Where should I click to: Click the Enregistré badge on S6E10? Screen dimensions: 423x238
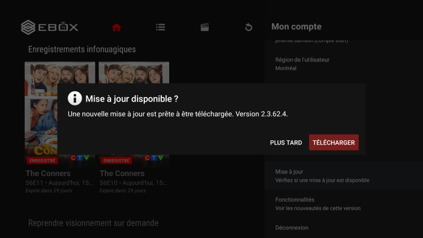coord(116,161)
